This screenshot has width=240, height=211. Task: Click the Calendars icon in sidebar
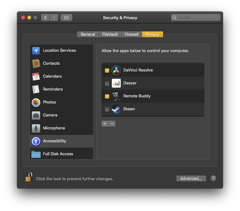(36, 76)
